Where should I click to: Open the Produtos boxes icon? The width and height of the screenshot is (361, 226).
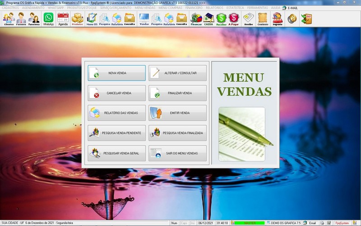pyautogui.click(x=77, y=19)
